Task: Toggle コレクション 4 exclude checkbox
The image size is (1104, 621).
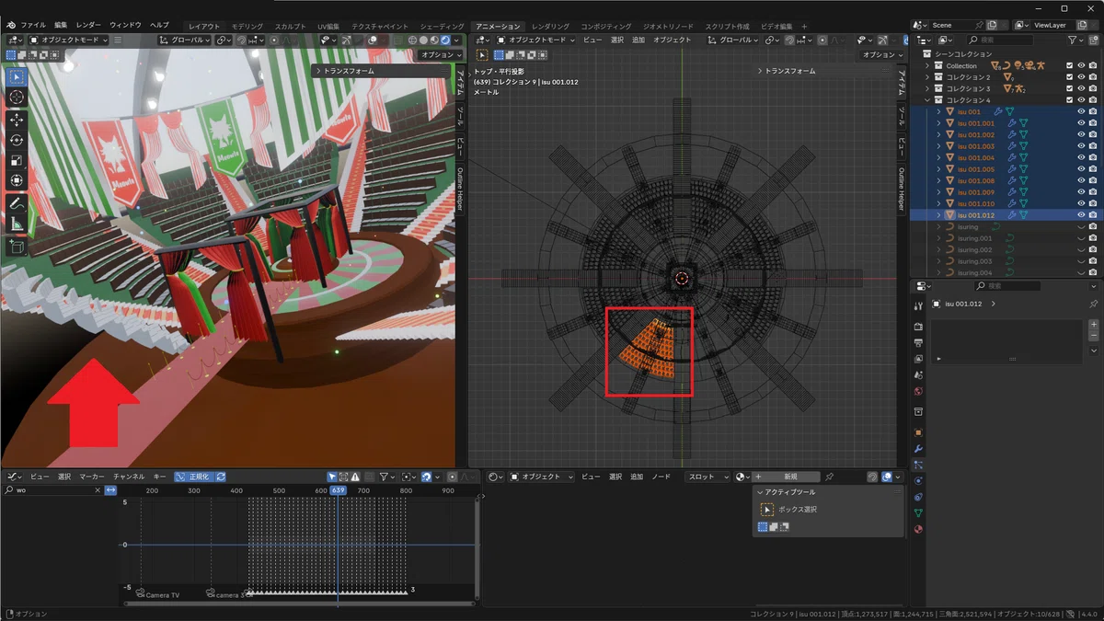Action: coord(1068,100)
